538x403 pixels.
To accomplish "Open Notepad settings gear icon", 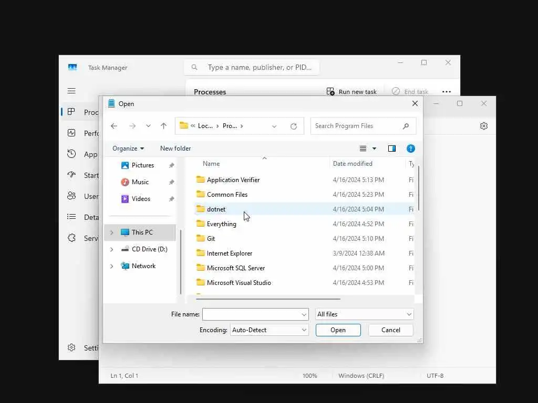I will [484, 126].
